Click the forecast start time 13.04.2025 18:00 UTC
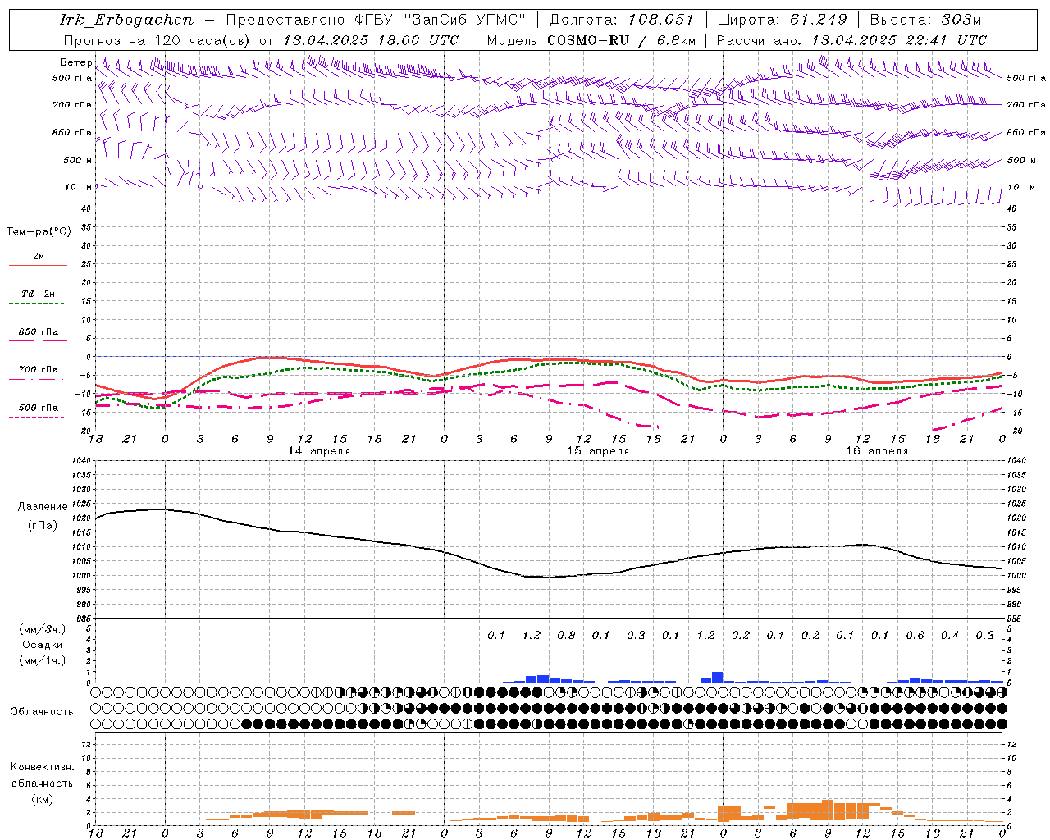 coord(371,40)
